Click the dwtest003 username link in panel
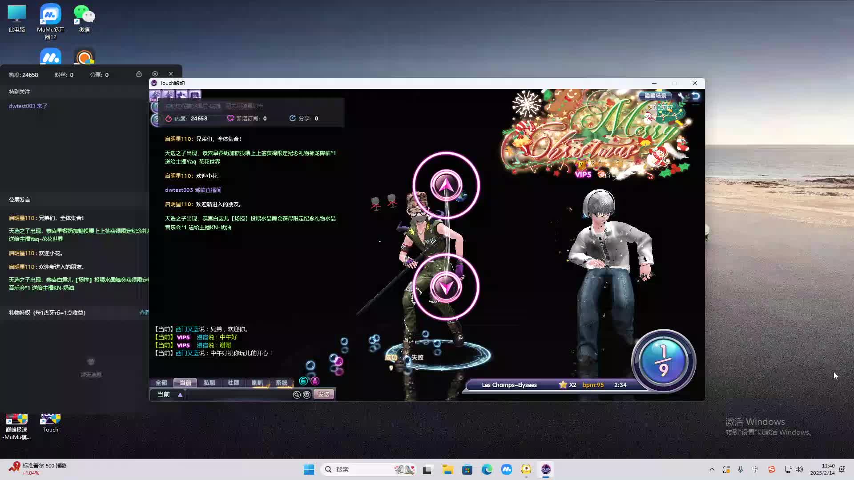Image resolution: width=854 pixels, height=480 pixels. 22,106
